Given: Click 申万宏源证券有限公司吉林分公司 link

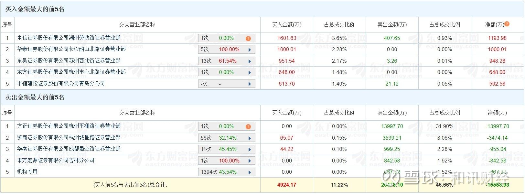Looking at the screenshot, I should pos(56,161).
